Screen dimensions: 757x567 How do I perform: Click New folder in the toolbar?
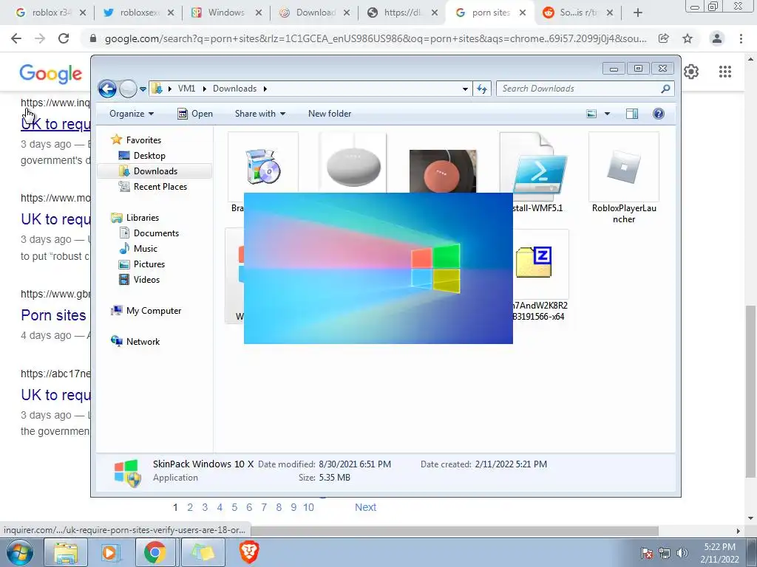pyautogui.click(x=330, y=114)
